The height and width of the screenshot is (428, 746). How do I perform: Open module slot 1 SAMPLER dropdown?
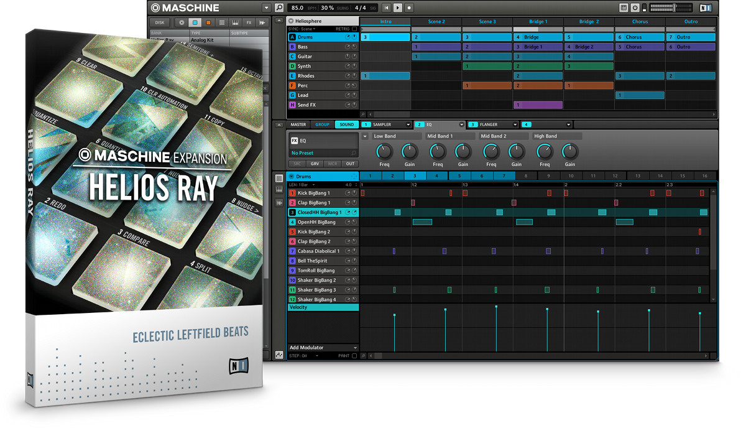pos(408,124)
